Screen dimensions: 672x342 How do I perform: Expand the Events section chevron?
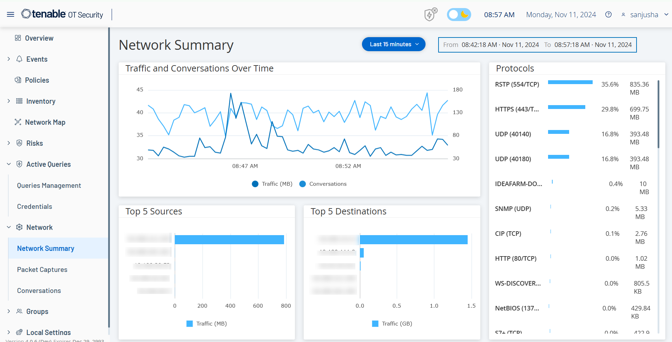click(9, 59)
